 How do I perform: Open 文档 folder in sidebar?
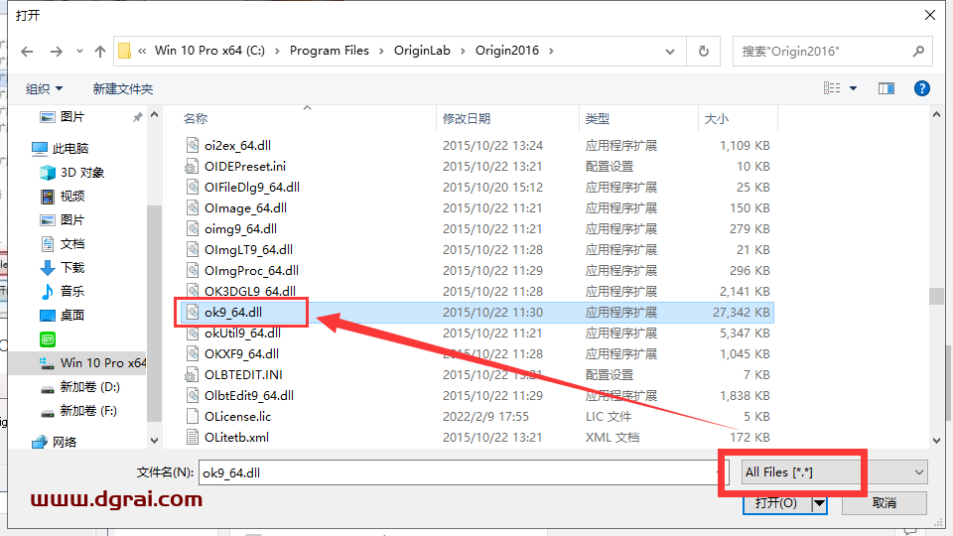pyautogui.click(x=63, y=244)
